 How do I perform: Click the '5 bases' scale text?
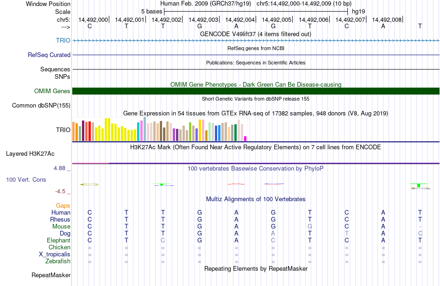pyautogui.click(x=151, y=12)
